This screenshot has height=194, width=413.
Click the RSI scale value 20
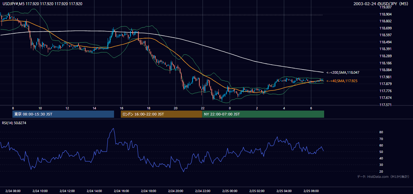pos(381,171)
